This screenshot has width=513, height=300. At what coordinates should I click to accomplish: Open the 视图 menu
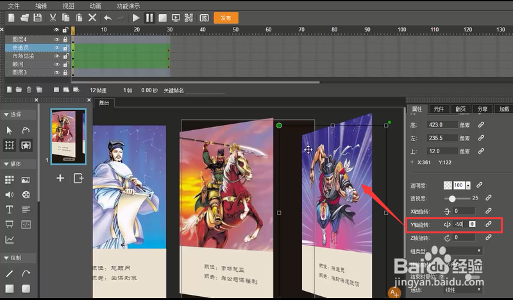tap(69, 6)
